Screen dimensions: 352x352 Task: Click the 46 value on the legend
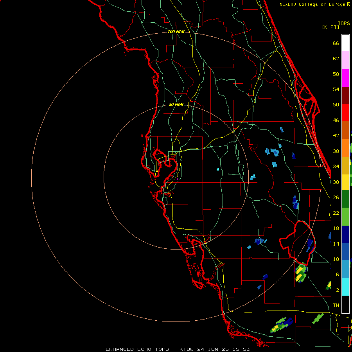click(336, 120)
